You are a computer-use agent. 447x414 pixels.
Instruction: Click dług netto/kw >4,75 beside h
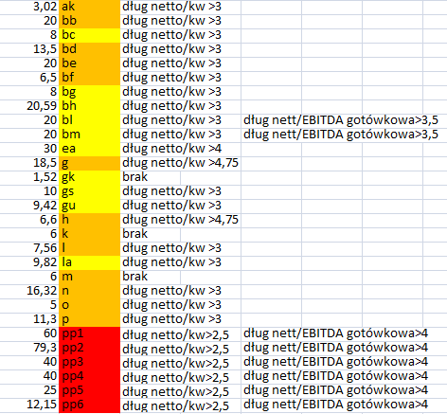click(x=181, y=220)
